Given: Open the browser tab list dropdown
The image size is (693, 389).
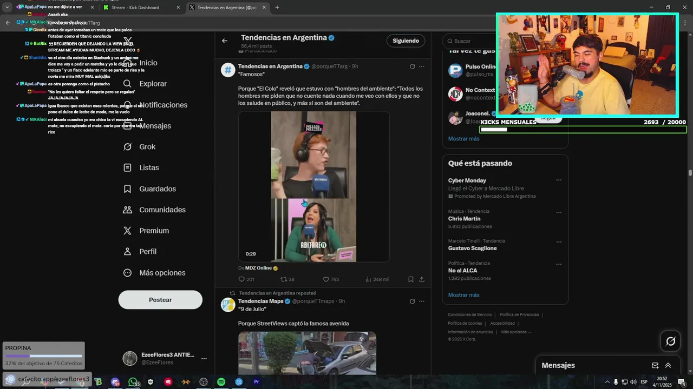Looking at the screenshot, I should tap(7, 8).
